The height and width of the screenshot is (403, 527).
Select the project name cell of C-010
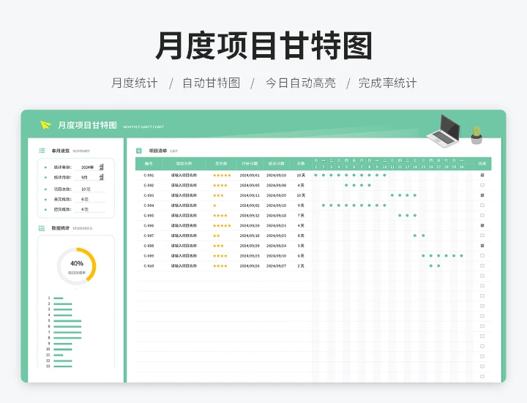pyautogui.click(x=184, y=266)
